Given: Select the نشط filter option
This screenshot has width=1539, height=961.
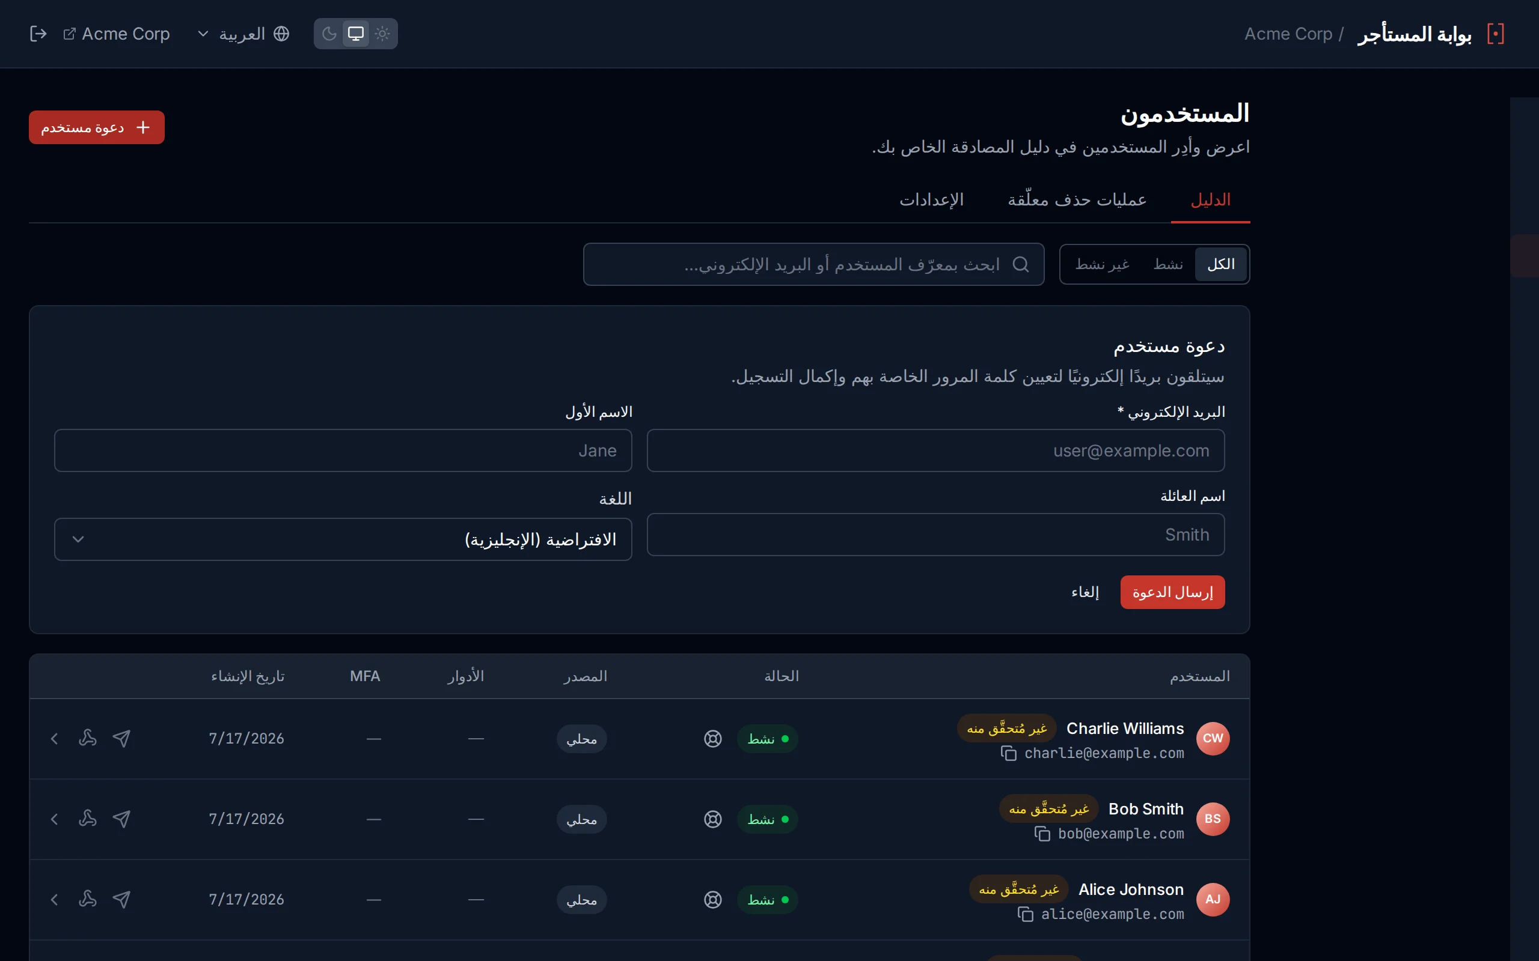Looking at the screenshot, I should tap(1168, 264).
